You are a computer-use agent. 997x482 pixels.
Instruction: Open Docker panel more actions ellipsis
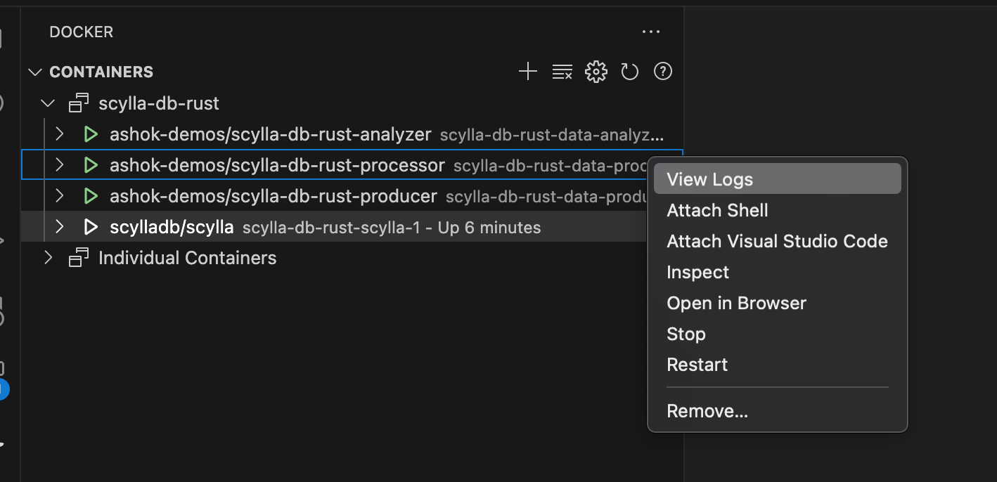(651, 32)
